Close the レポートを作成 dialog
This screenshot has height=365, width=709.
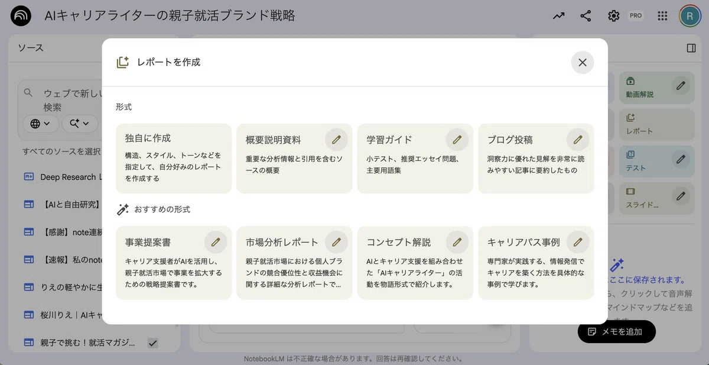[583, 62]
